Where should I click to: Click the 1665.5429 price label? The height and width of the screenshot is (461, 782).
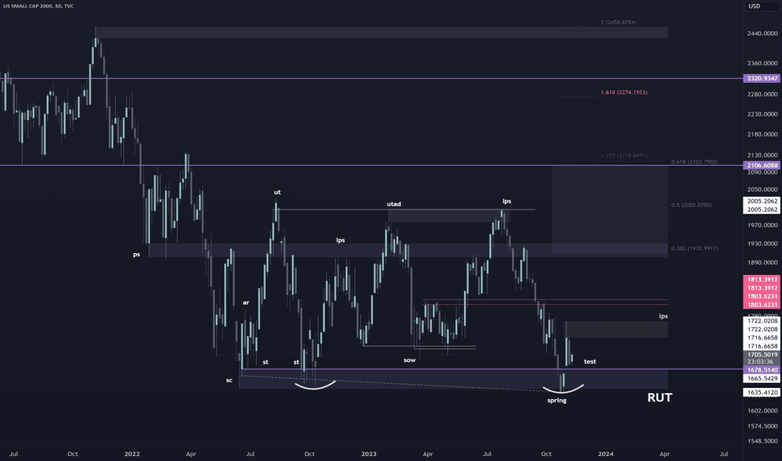click(x=762, y=379)
